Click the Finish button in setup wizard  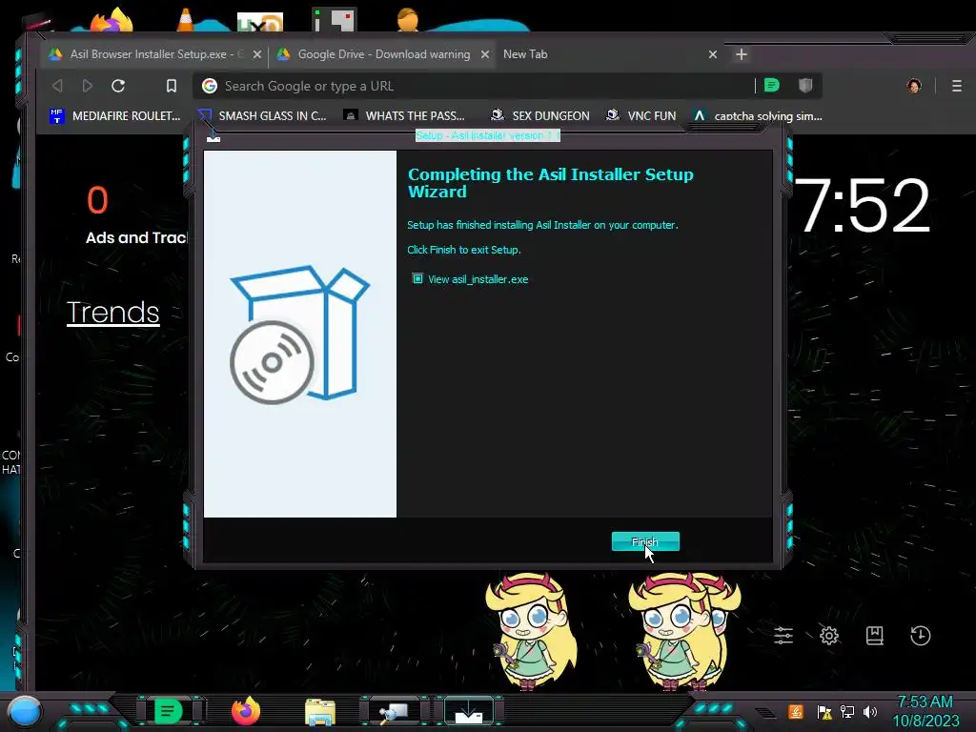645,541
